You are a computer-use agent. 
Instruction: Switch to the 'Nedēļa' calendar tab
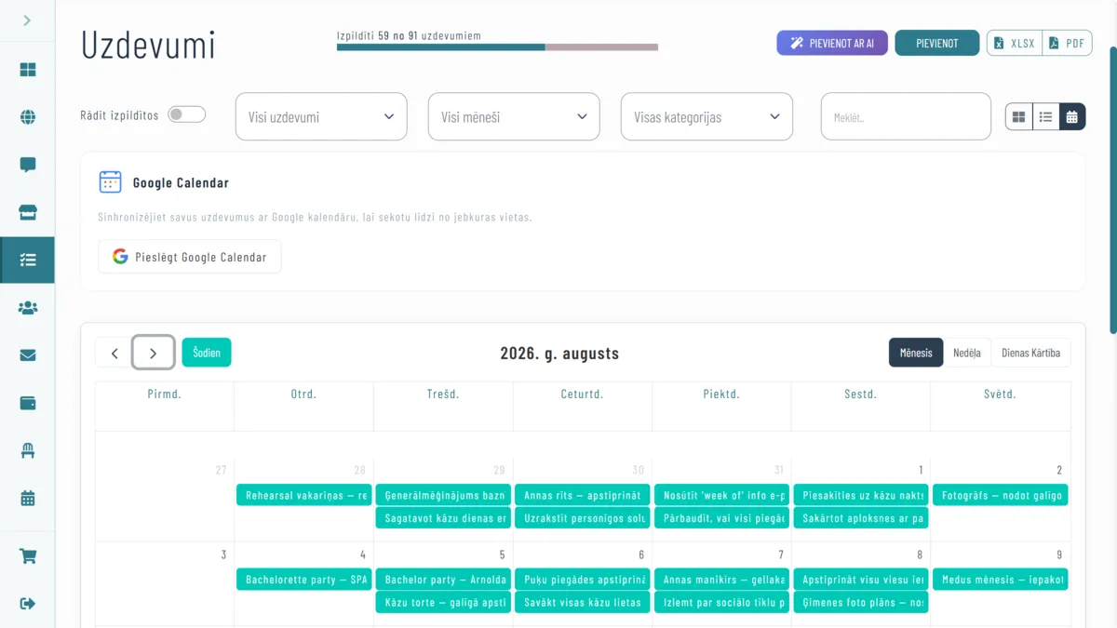966,353
